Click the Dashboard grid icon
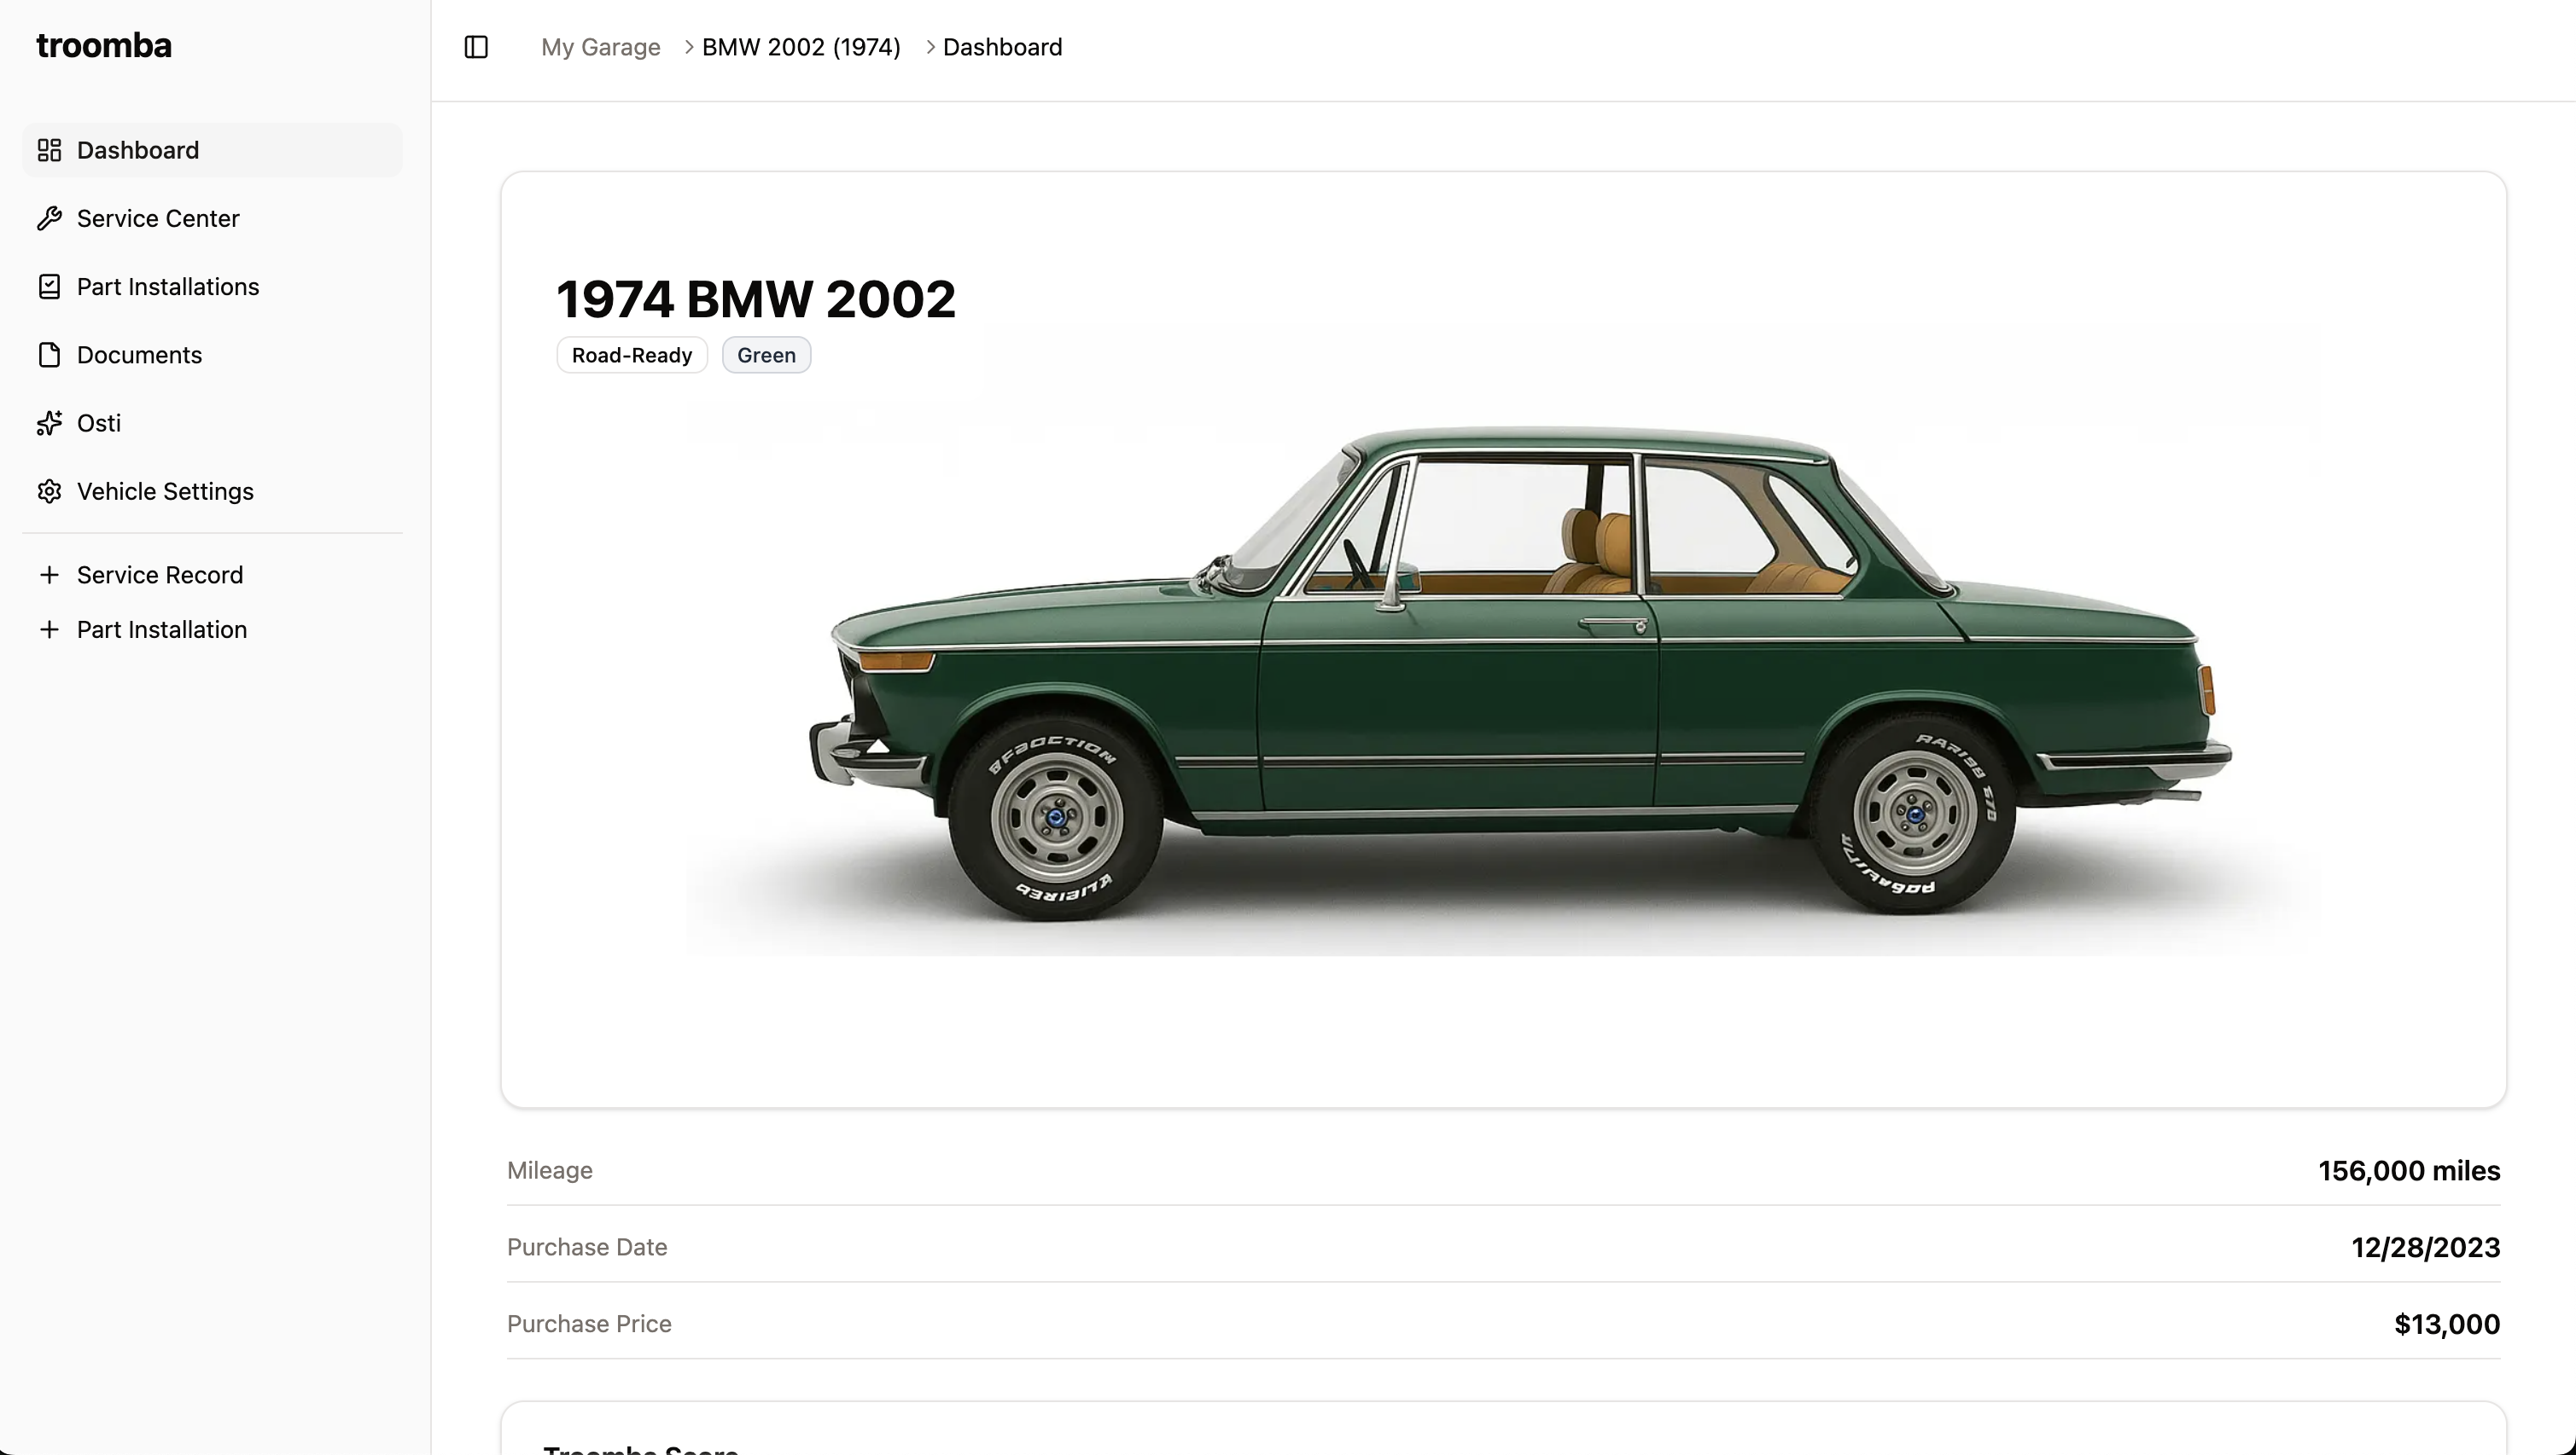 click(x=49, y=150)
